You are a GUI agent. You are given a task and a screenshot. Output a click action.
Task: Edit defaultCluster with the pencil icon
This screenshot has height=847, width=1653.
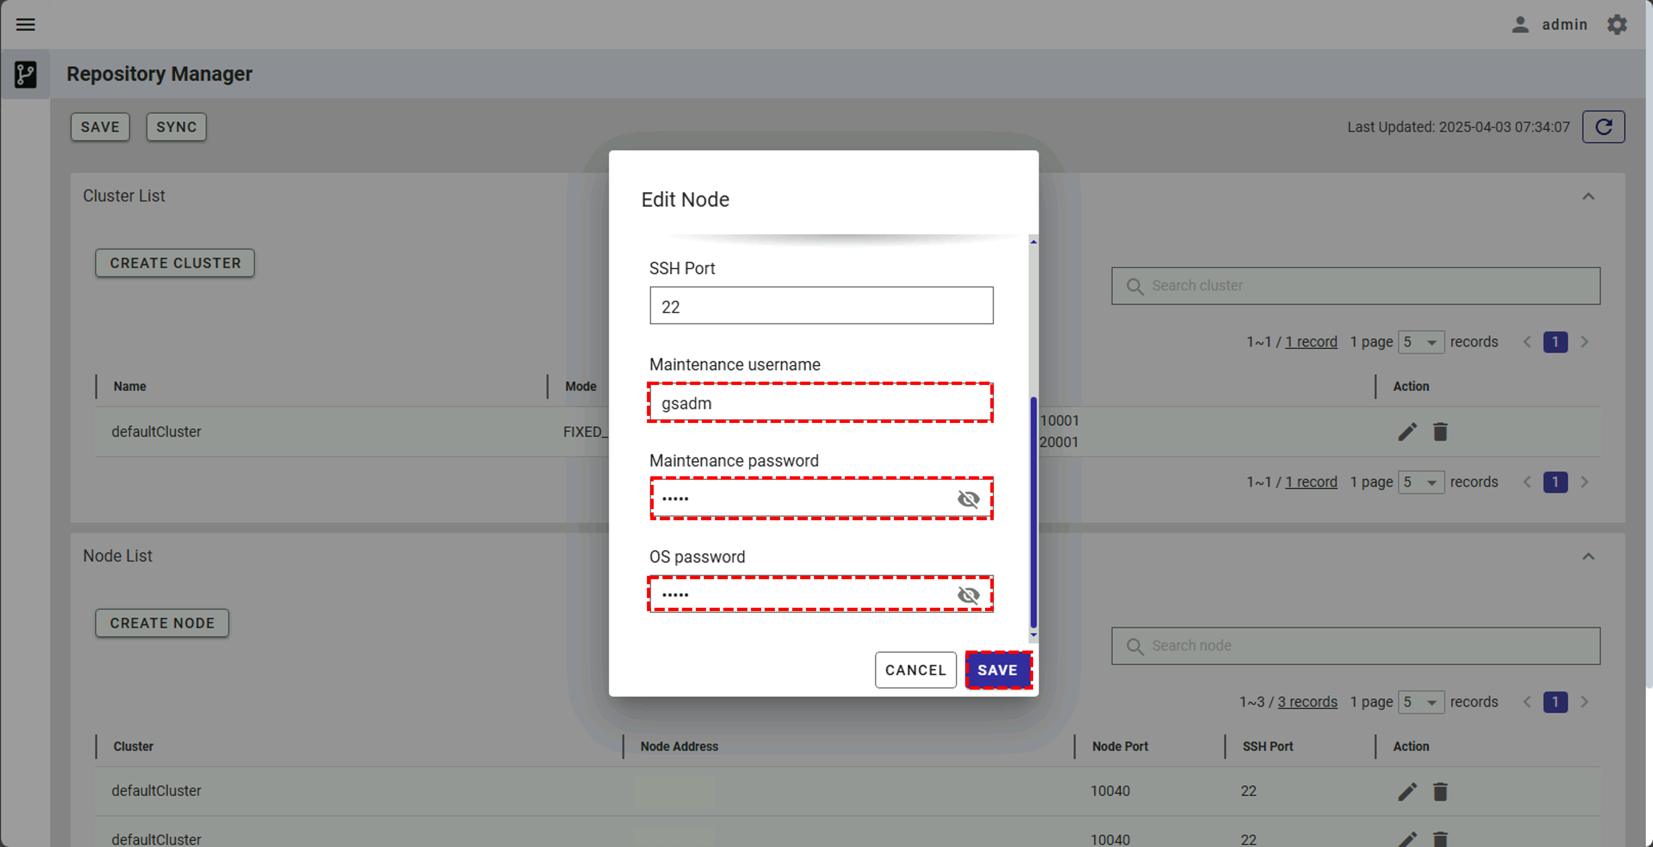(x=1407, y=432)
